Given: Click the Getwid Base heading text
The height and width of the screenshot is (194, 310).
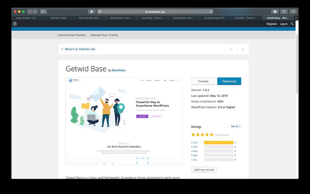Looking at the screenshot, I should [86, 69].
